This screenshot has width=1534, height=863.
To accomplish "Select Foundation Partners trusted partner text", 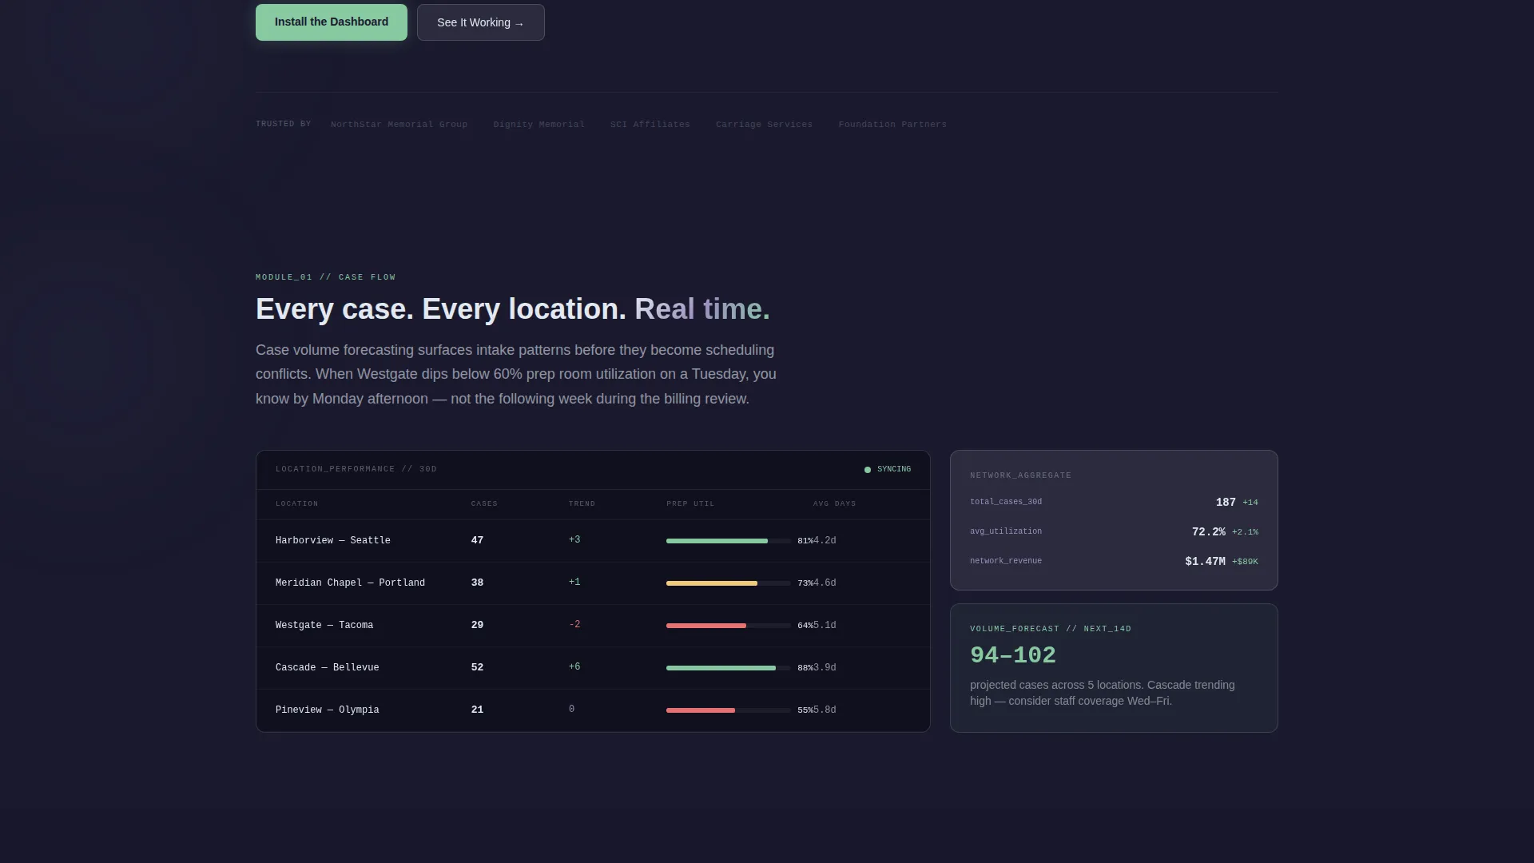I will (x=892, y=125).
